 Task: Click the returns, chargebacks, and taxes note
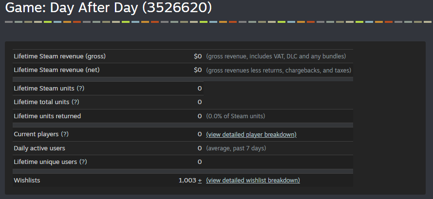pos(279,70)
